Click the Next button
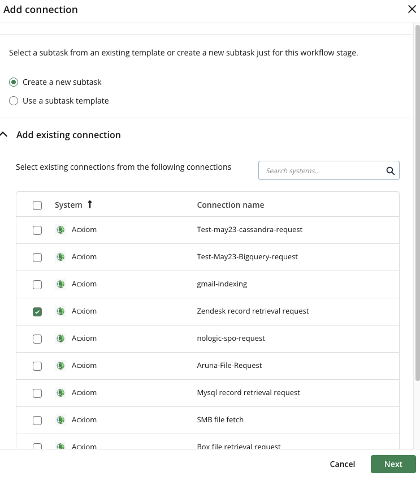The width and height of the screenshot is (420, 480). [393, 464]
